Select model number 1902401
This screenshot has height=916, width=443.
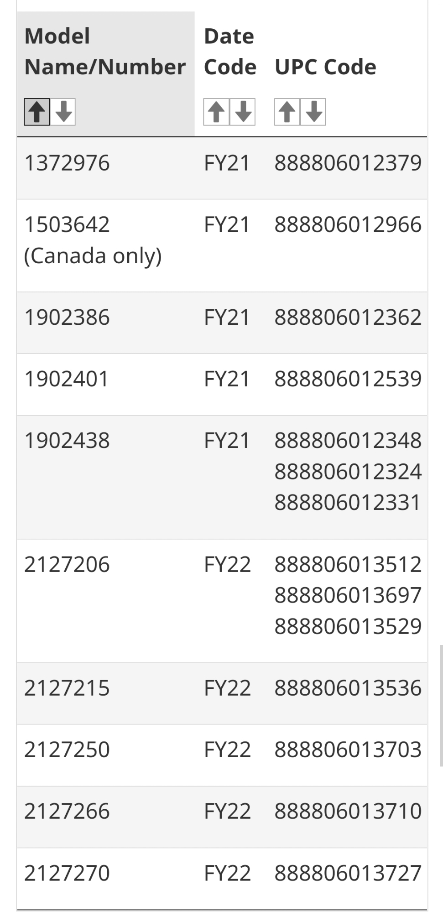point(67,379)
